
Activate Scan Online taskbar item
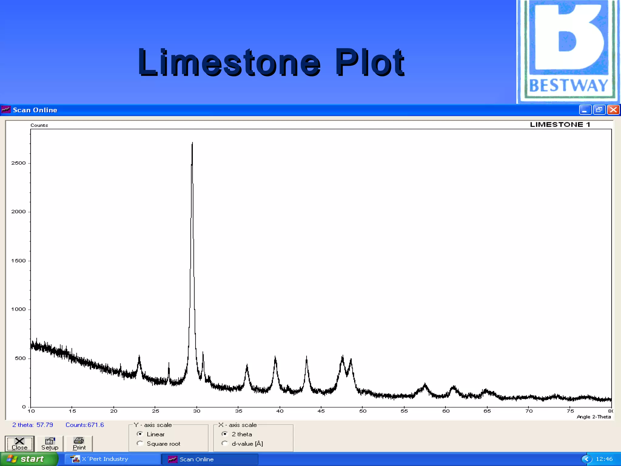(x=210, y=459)
